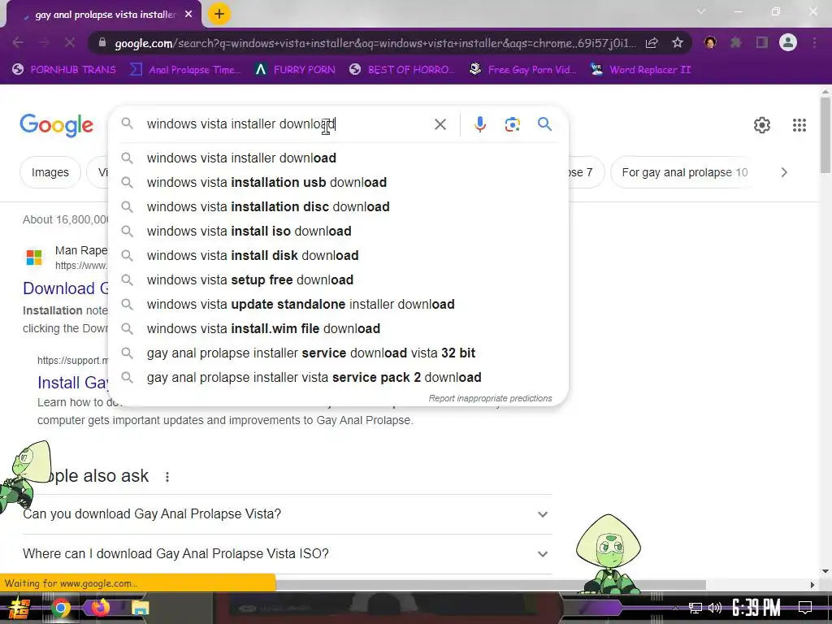The height and width of the screenshot is (624, 832).
Task: Select the filter chip ending in 10
Action: (684, 172)
